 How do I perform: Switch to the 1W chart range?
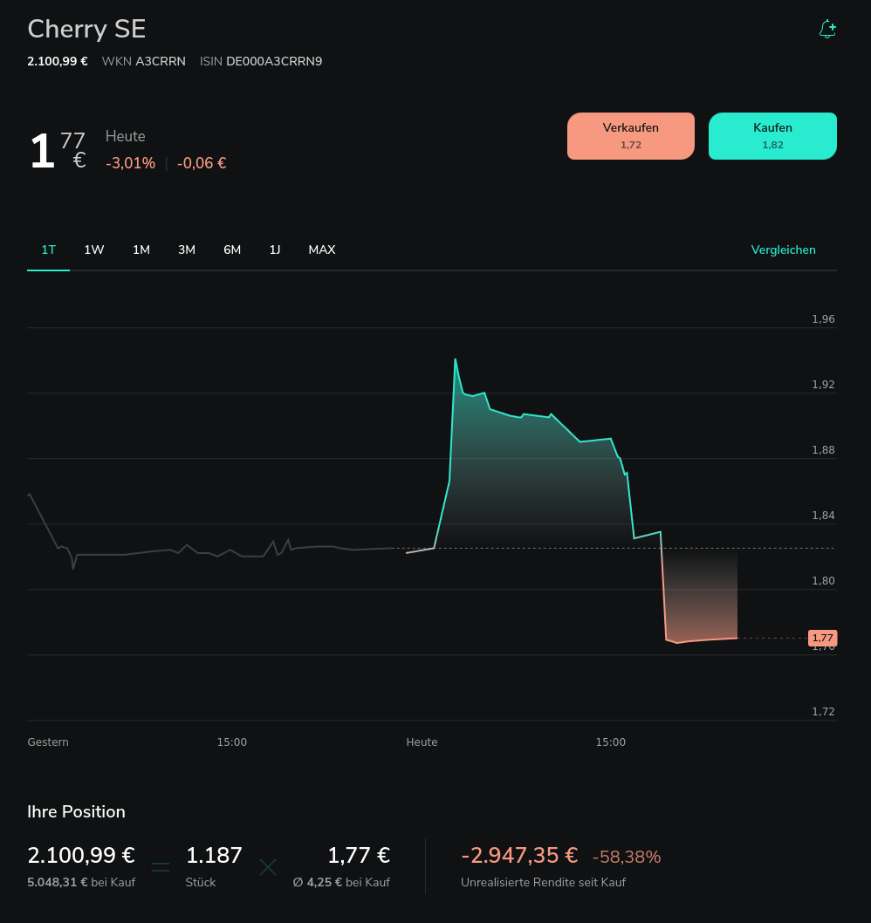[94, 250]
